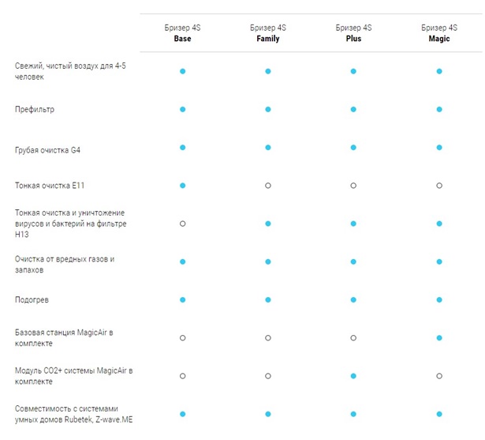Screen dimensions: 485x440
Task: Click the blue dot for Family in H13 row
Action: 268,224
